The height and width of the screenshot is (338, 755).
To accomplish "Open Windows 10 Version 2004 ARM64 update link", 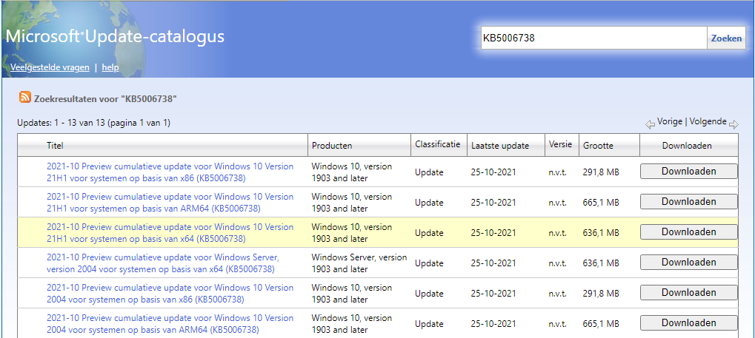I will pos(170,323).
